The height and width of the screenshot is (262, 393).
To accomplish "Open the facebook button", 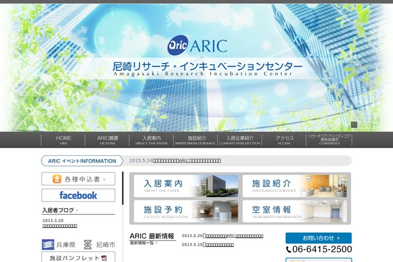I will (x=78, y=195).
